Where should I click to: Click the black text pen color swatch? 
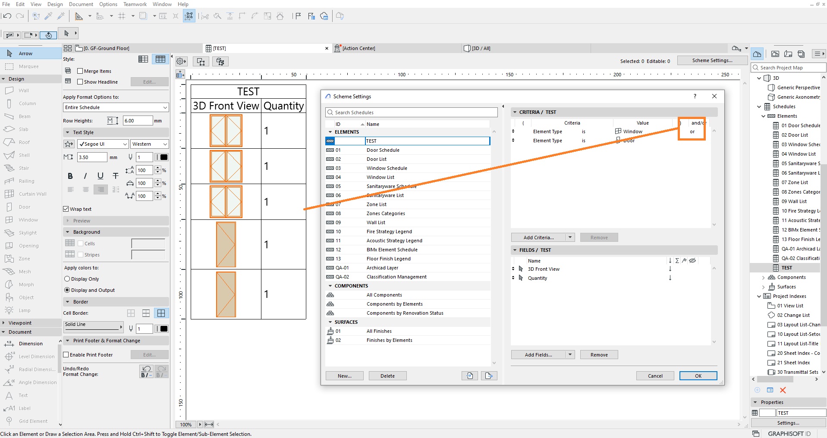coord(164,157)
